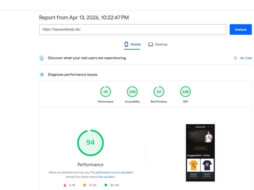Open the 'performance score is calculated' link
Screen dimensions: 254x190
point(114,172)
